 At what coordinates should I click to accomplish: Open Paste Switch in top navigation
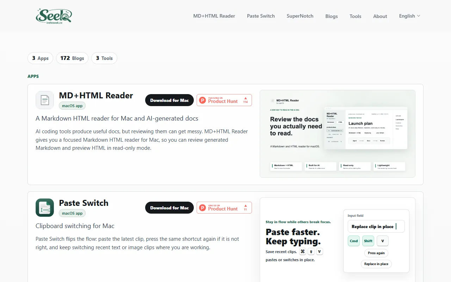tap(261, 16)
